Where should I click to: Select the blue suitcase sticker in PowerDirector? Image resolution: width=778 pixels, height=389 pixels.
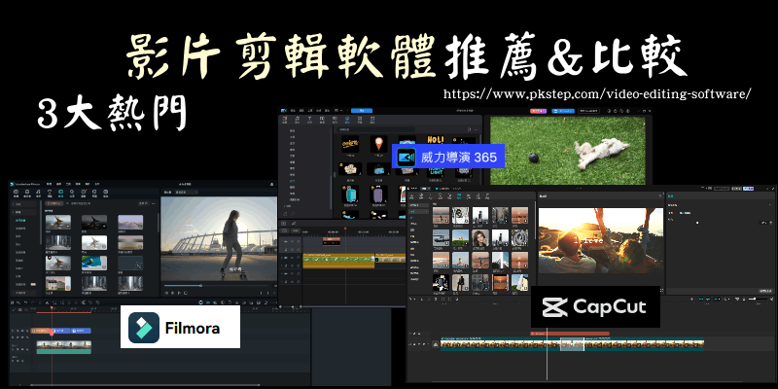[350, 194]
